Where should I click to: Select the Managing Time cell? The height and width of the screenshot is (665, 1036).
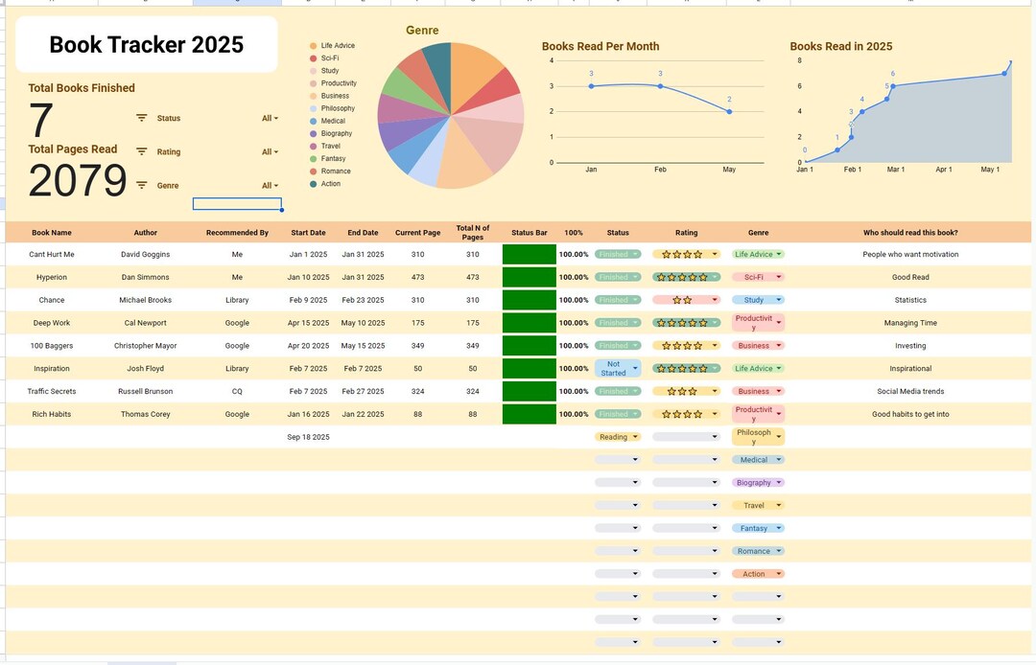(x=910, y=323)
